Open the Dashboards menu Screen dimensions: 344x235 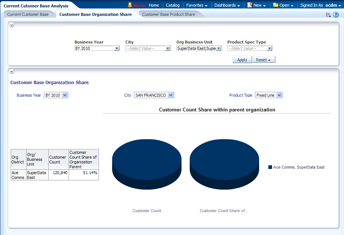pos(227,5)
